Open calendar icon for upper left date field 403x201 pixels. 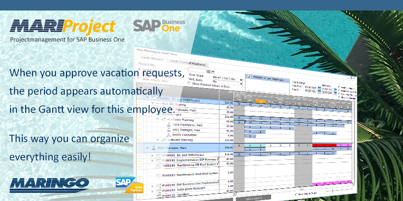pos(319,89)
